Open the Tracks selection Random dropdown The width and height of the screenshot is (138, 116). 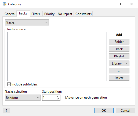[x=23, y=98]
